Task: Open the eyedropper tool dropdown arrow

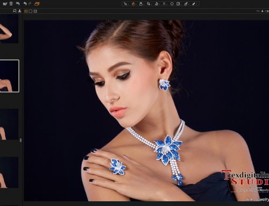Action: pyautogui.click(x=189, y=4)
